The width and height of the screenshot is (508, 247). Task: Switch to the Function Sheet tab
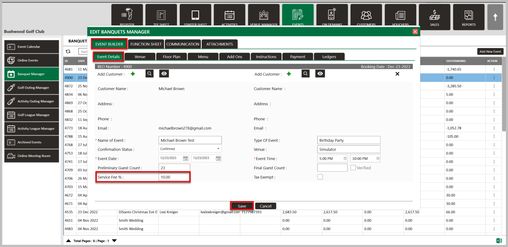146,44
